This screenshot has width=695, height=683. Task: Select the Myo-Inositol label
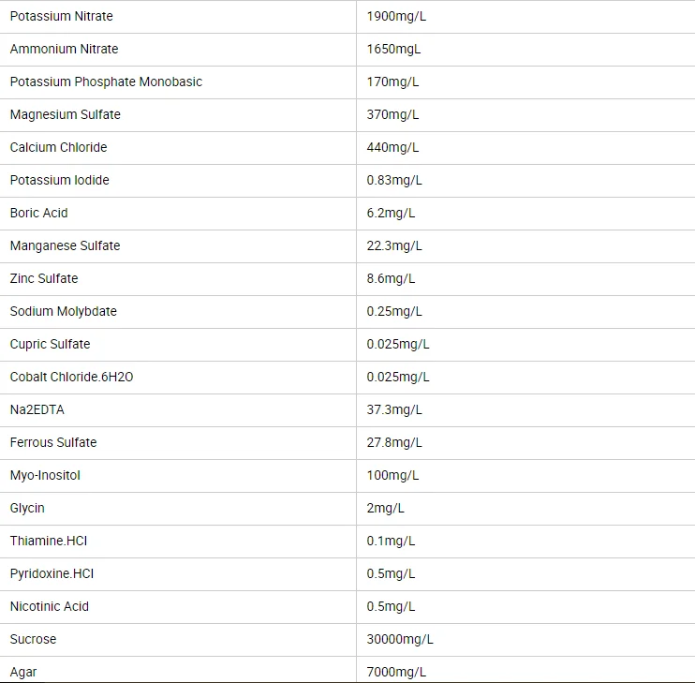click(x=45, y=475)
